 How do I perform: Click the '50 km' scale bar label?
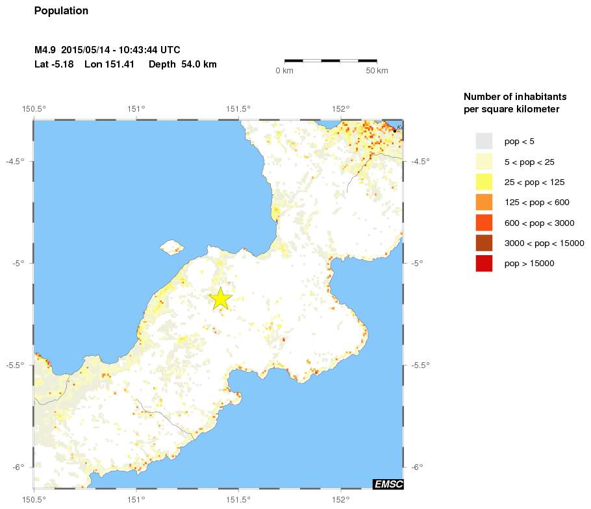[377, 70]
